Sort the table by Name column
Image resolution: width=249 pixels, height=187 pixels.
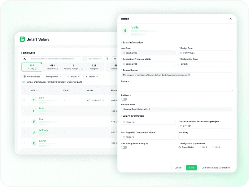click(37, 90)
